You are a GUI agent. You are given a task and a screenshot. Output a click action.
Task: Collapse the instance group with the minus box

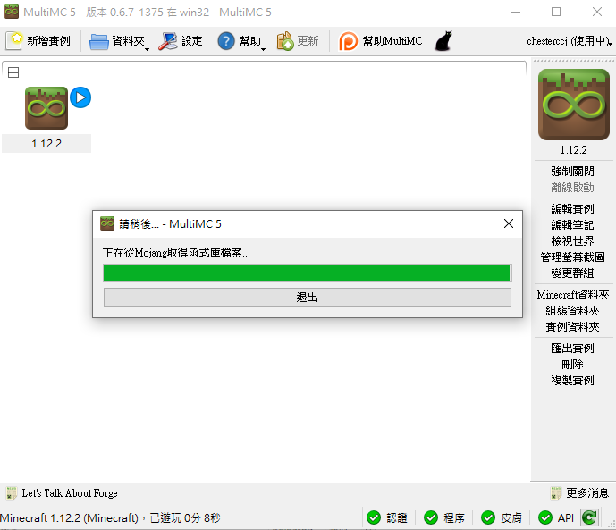pyautogui.click(x=13, y=72)
